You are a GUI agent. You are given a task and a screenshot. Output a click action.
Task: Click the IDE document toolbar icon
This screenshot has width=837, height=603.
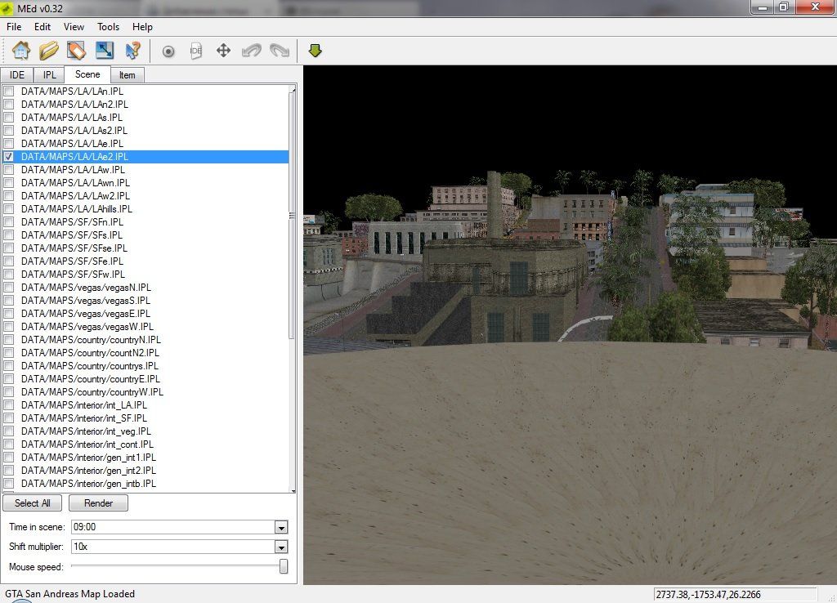pos(196,51)
